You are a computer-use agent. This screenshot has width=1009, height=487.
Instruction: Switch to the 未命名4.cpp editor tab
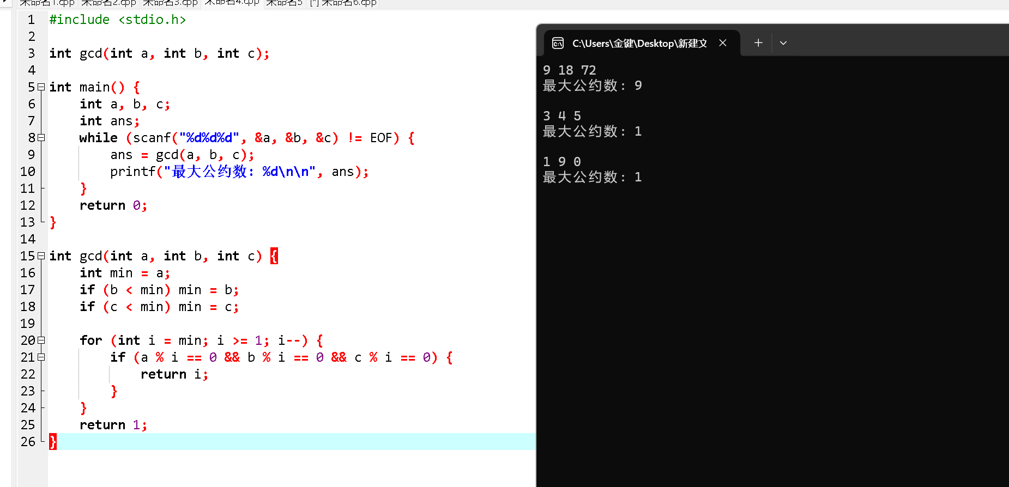(x=232, y=3)
